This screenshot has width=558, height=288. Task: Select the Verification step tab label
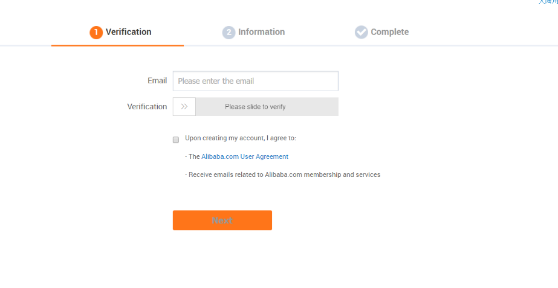point(129,32)
